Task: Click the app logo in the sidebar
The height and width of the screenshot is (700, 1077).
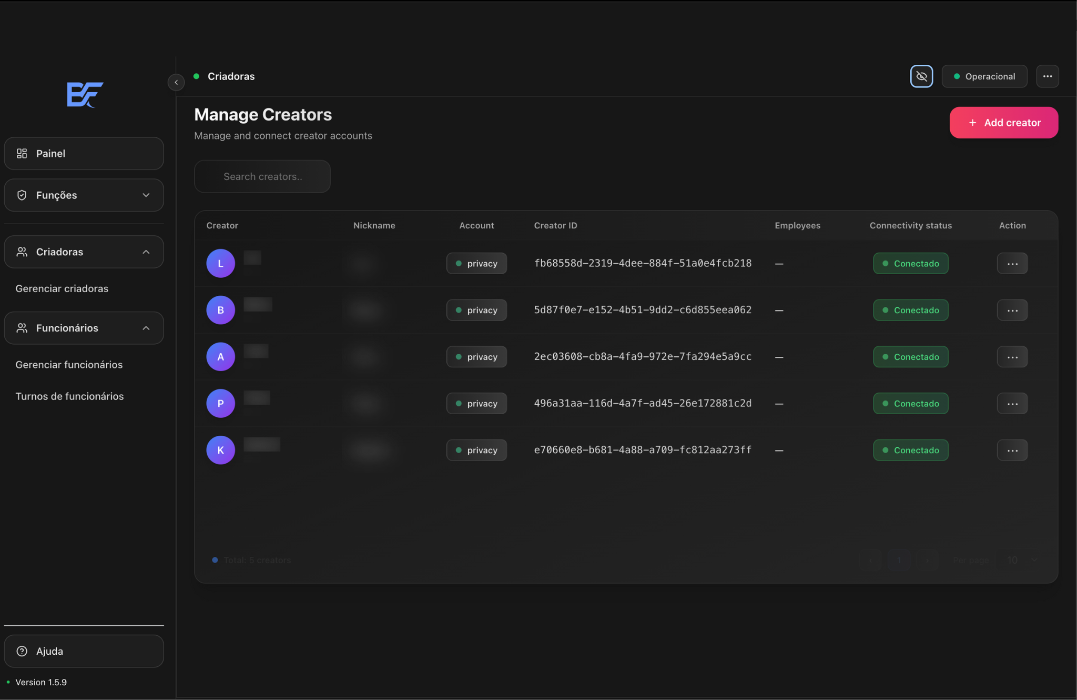Action: (85, 95)
